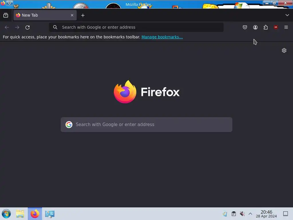This screenshot has height=220, width=293.
Task: Toggle the keep on all desktops title bar icon
Action: tap(9, 3)
